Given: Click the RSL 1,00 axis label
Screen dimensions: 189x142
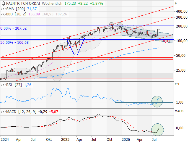Looking at the screenshot, I should [x=180, y=102].
